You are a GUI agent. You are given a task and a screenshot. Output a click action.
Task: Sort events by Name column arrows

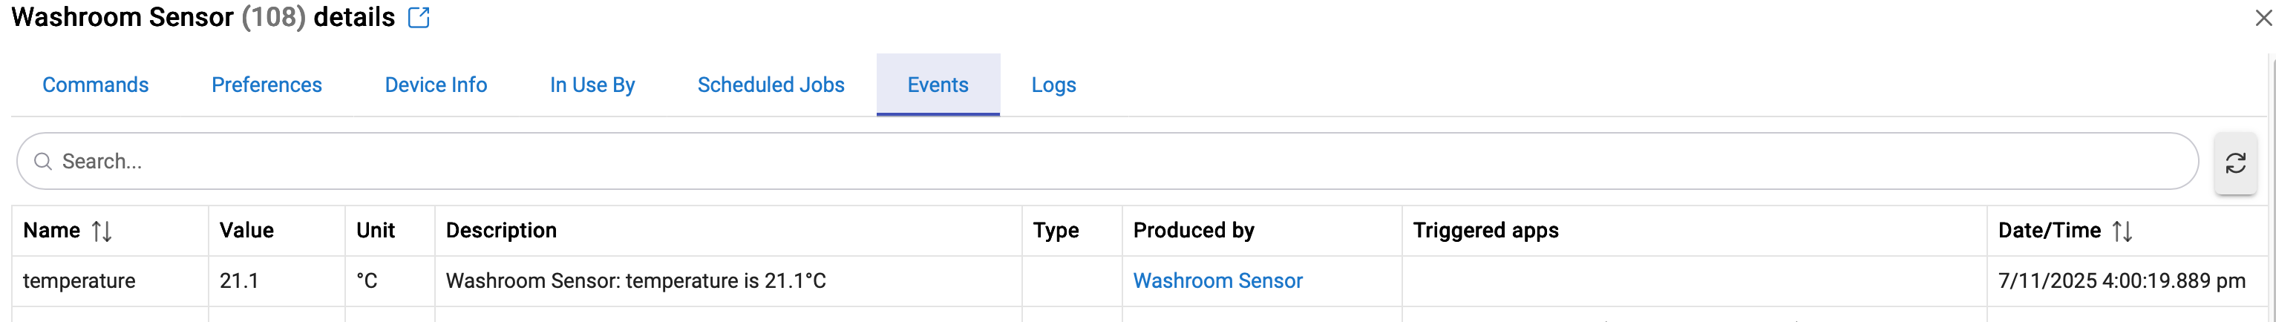[102, 231]
